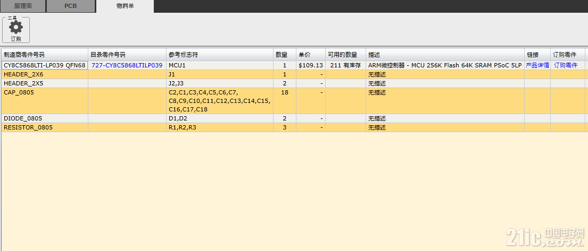588x251 pixels.
Task: Click the 订购零件 column header
Action: point(568,55)
